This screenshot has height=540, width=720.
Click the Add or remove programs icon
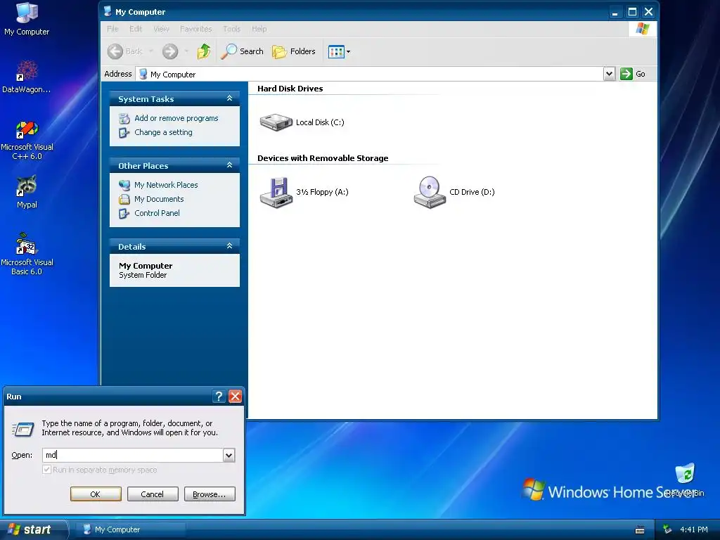click(x=124, y=119)
